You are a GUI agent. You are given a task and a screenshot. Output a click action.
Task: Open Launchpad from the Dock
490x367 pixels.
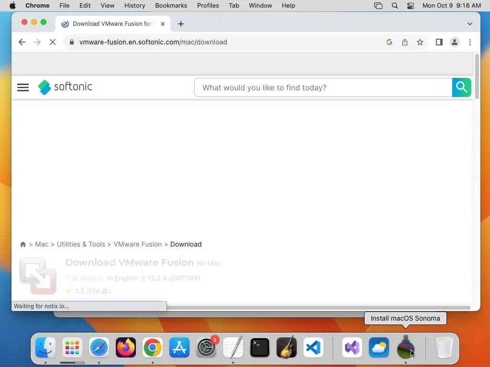(x=72, y=347)
